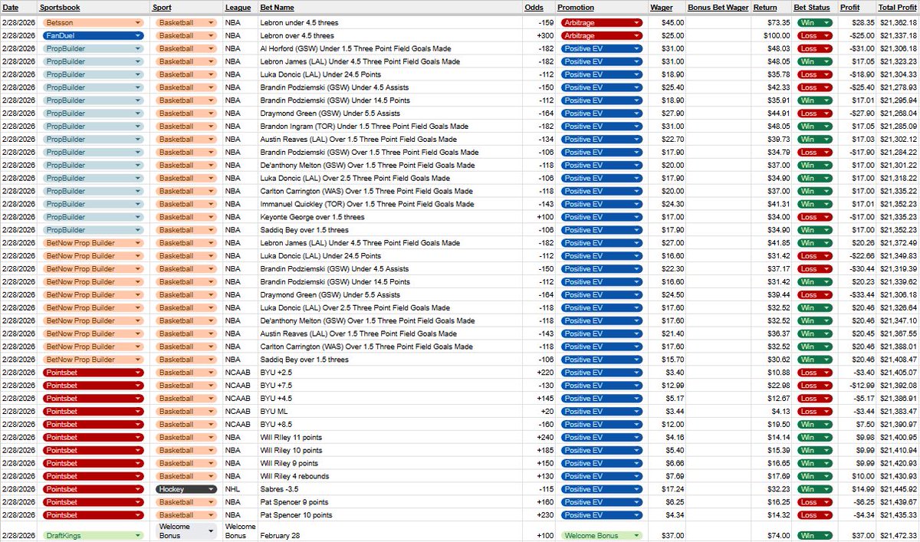Open Bet Status dropdown in Sabres -3.5 row
920x542 pixels.
tap(814, 489)
